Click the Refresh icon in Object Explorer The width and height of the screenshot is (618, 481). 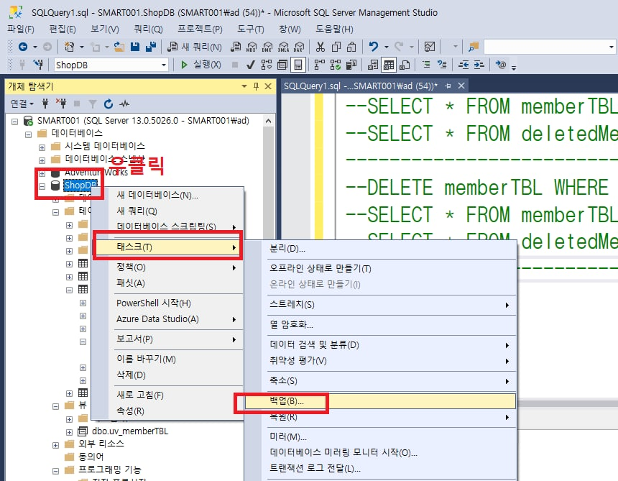[x=109, y=104]
